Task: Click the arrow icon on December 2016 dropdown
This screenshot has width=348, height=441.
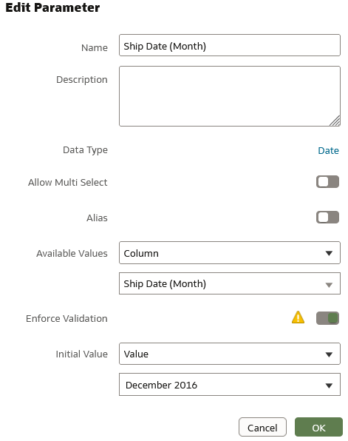Action: (x=329, y=386)
